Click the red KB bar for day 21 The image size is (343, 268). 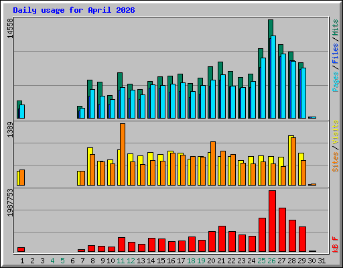222,239
